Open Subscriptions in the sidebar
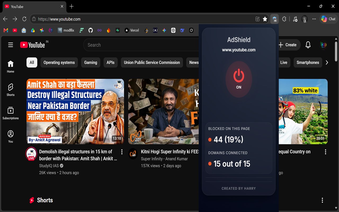 click(x=11, y=113)
